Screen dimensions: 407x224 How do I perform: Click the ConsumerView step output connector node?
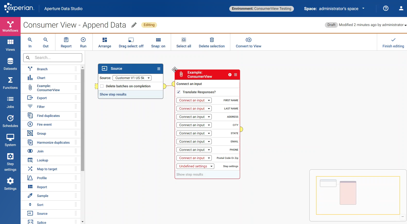coord(241,129)
